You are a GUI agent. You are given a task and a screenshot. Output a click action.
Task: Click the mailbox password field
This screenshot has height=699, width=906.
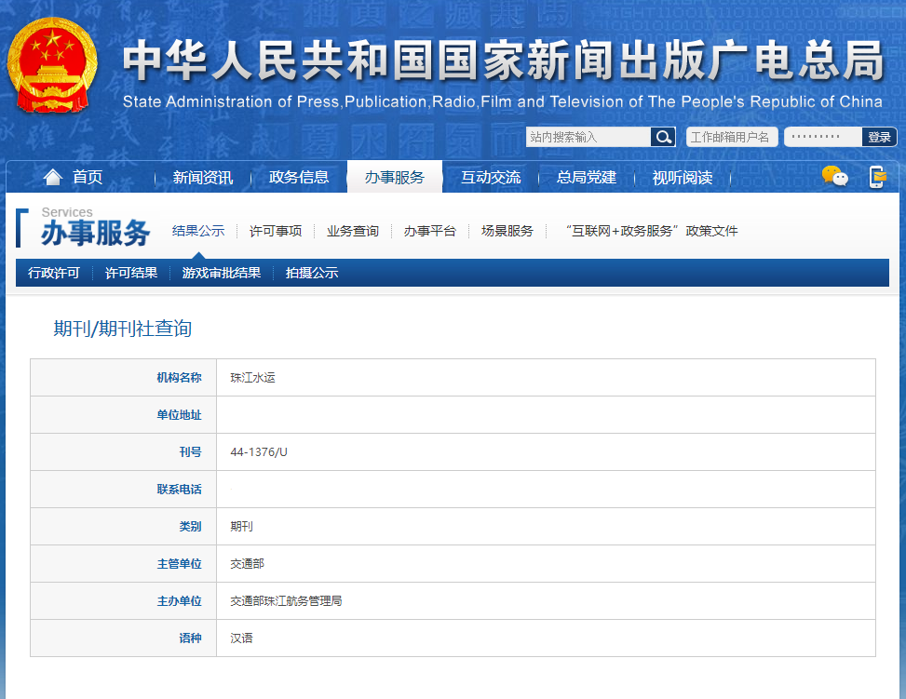coord(823,137)
